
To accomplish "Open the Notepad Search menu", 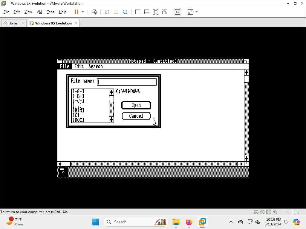I will (x=95, y=66).
